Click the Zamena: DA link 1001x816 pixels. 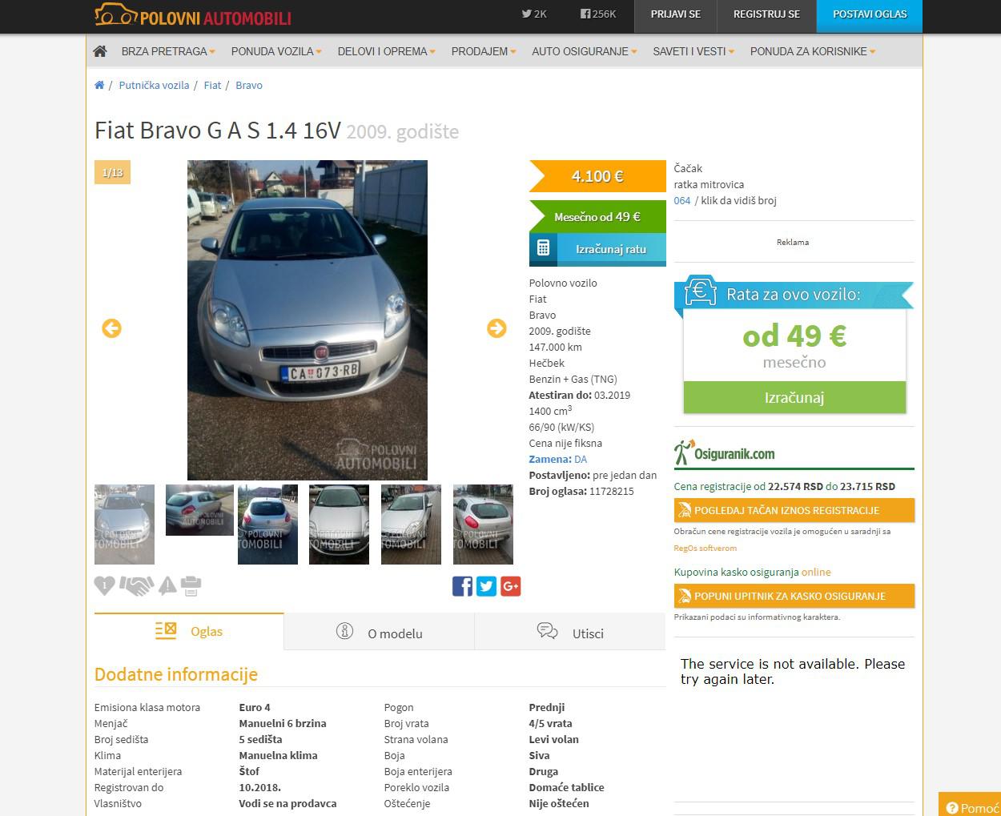point(558,459)
